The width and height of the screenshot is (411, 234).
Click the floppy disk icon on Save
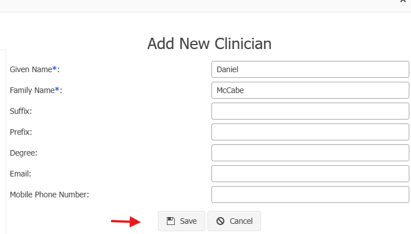tap(171, 221)
